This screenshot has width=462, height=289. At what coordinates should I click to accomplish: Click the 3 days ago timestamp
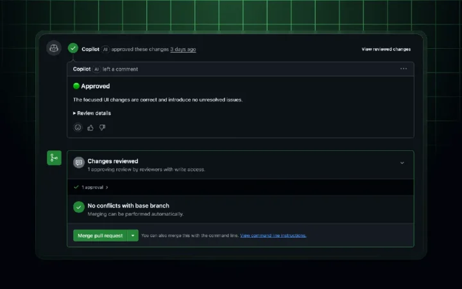click(x=183, y=49)
